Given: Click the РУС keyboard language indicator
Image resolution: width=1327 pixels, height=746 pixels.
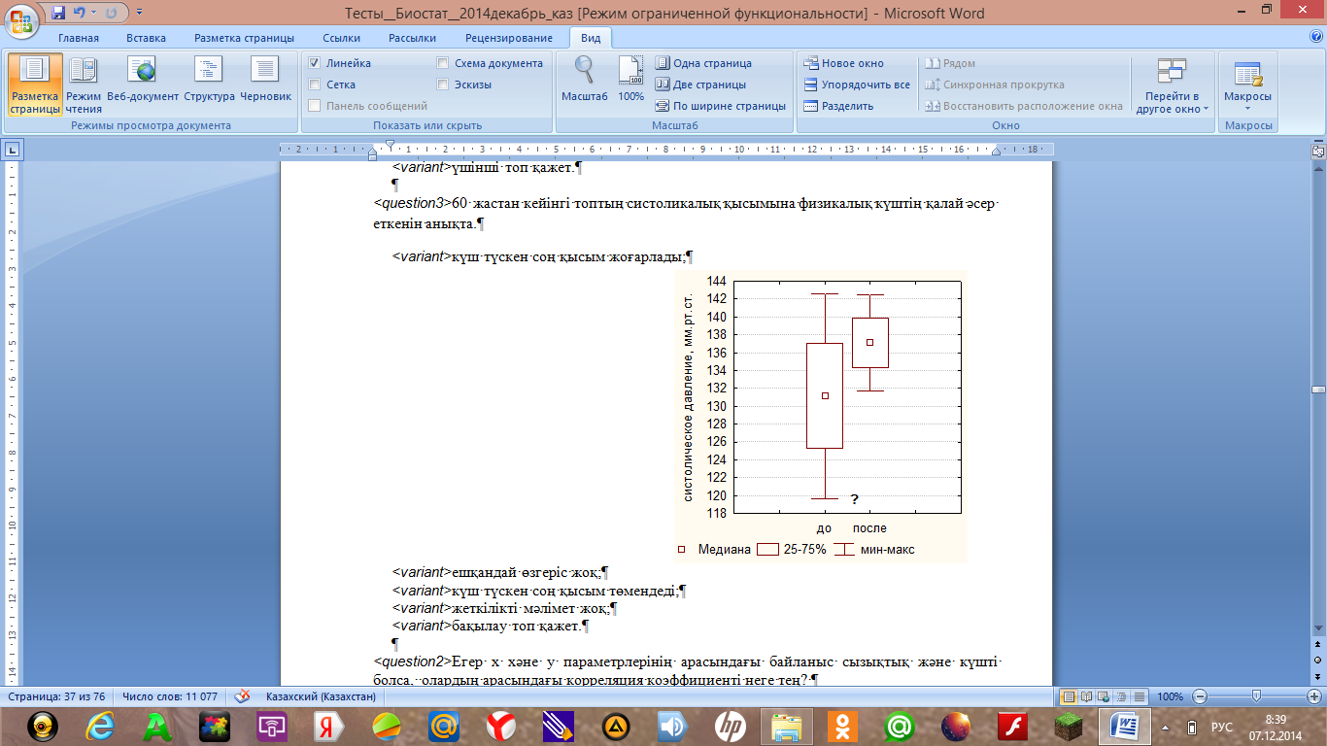Looking at the screenshot, I should point(1222,727).
